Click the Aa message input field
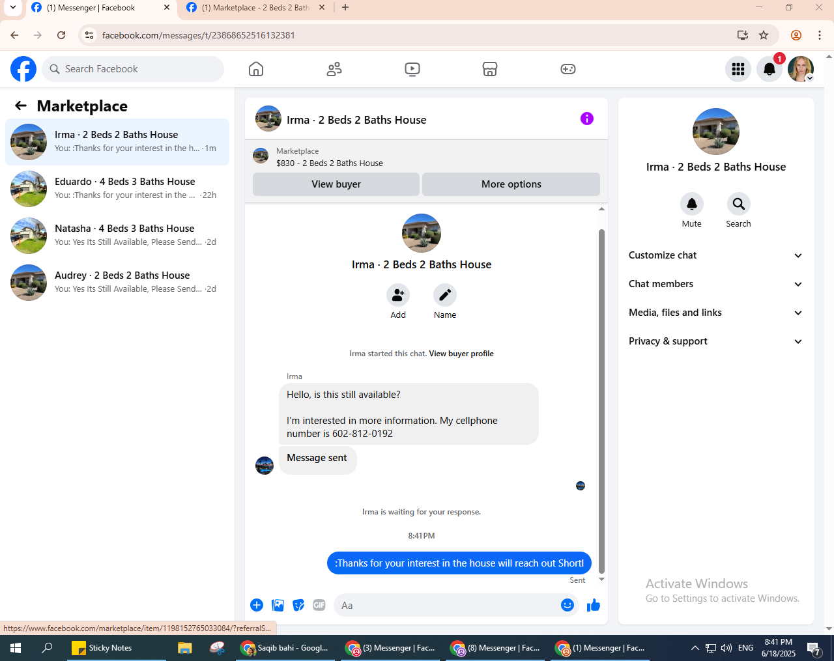This screenshot has height=661, width=834. [x=447, y=605]
